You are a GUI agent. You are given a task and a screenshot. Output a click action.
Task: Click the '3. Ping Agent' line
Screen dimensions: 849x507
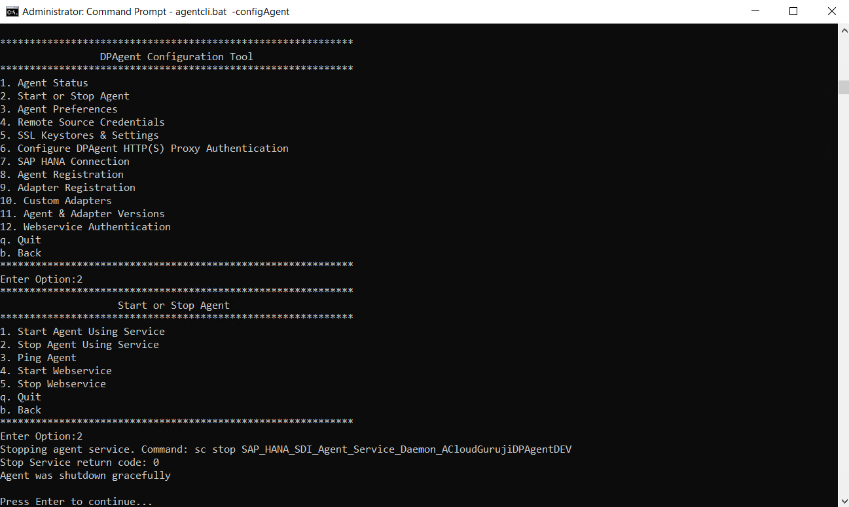[38, 358]
